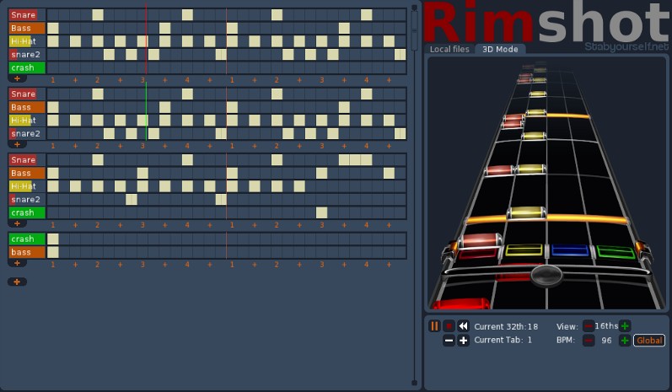Select the Snare track in the first tab
This screenshot has height=392, width=672.
[27, 15]
